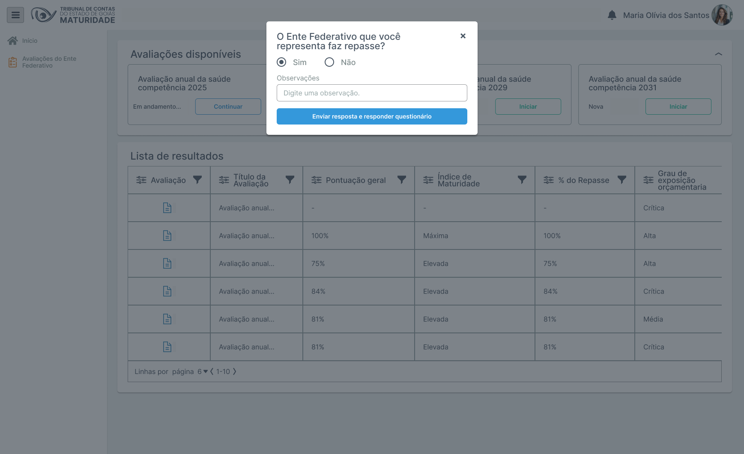Collapse the Avaliações disponíveis section
The image size is (744, 454).
[718, 54]
